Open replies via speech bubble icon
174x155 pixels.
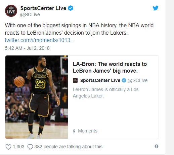(x=30, y=147)
